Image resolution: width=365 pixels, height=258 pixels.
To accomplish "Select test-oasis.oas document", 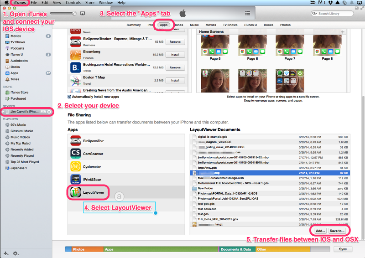I will pyautogui.click(x=270, y=209).
